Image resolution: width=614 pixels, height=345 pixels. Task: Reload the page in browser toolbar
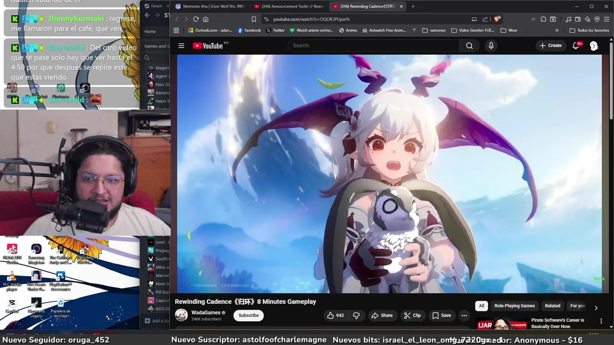tap(196, 19)
